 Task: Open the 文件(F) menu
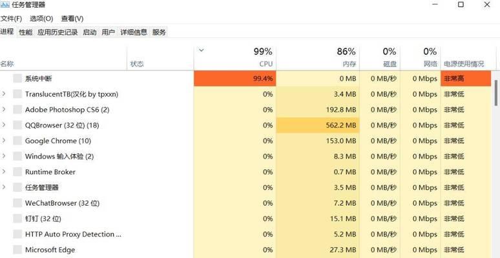click(11, 19)
